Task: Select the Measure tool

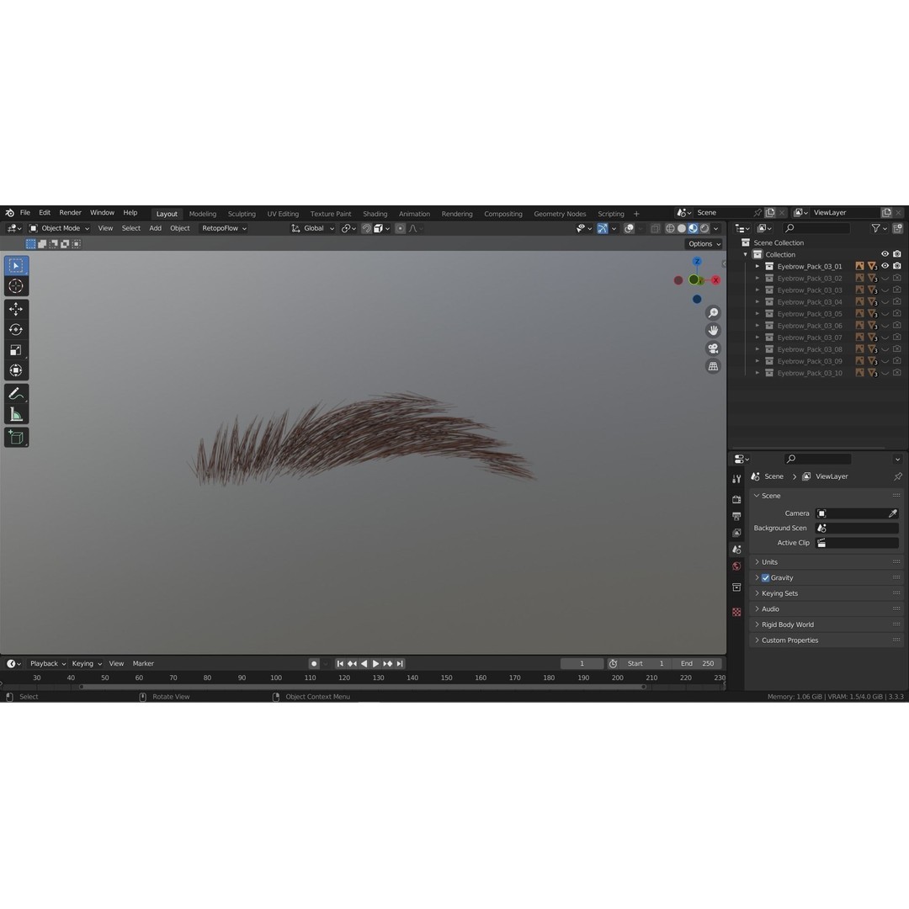Action: click(16, 414)
